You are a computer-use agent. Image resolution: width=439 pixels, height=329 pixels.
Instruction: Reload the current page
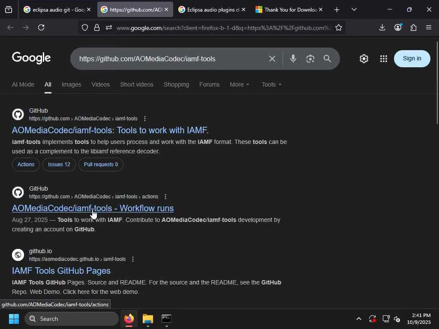tap(41, 27)
